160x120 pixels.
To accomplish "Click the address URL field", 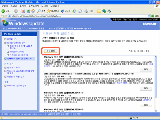I will point(78,16).
